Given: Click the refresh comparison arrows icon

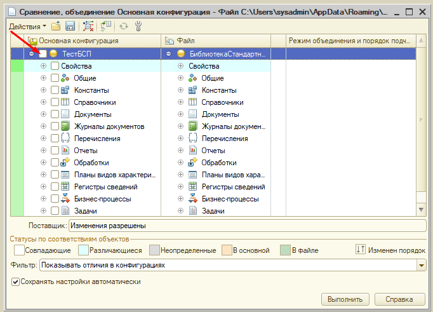Looking at the screenshot, I should 124,26.
